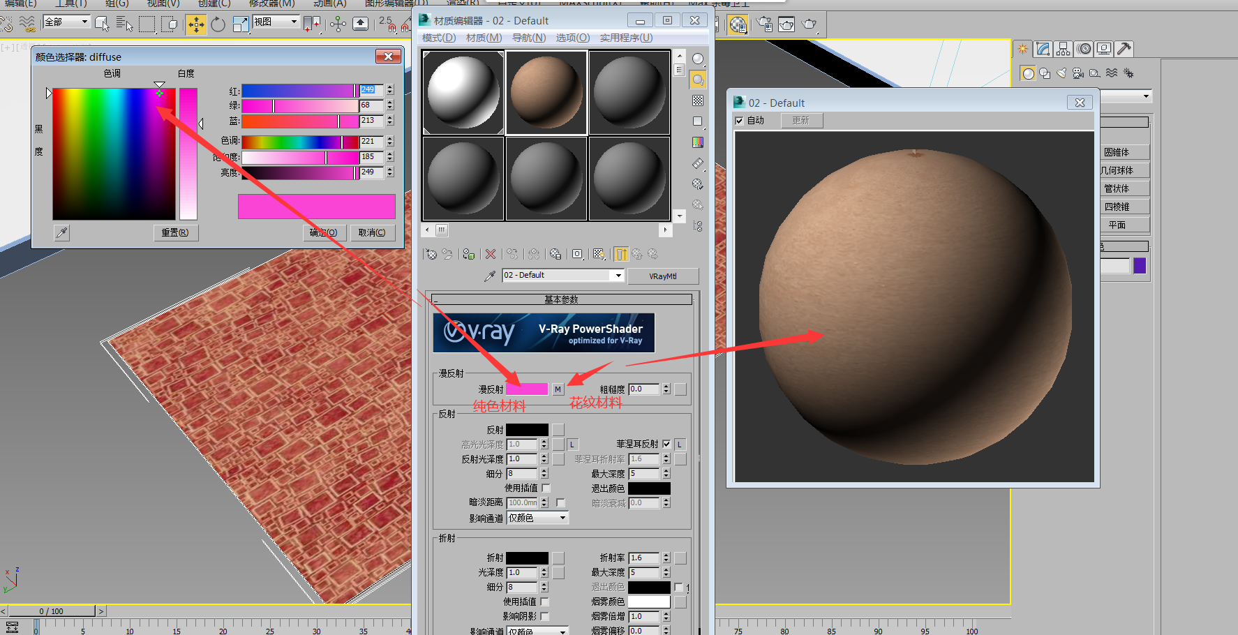The width and height of the screenshot is (1238, 635).
Task: Select the Scale tool in main toolbar
Action: [240, 24]
